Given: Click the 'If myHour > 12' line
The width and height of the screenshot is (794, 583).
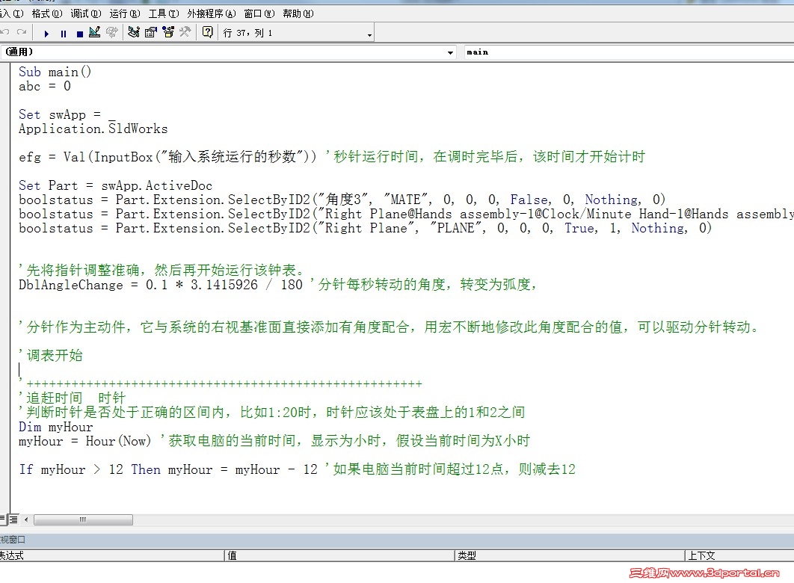Looking at the screenshot, I should click(x=297, y=469).
